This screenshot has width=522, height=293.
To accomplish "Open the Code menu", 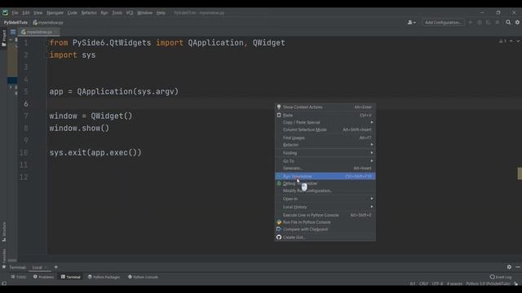I will [x=73, y=13].
